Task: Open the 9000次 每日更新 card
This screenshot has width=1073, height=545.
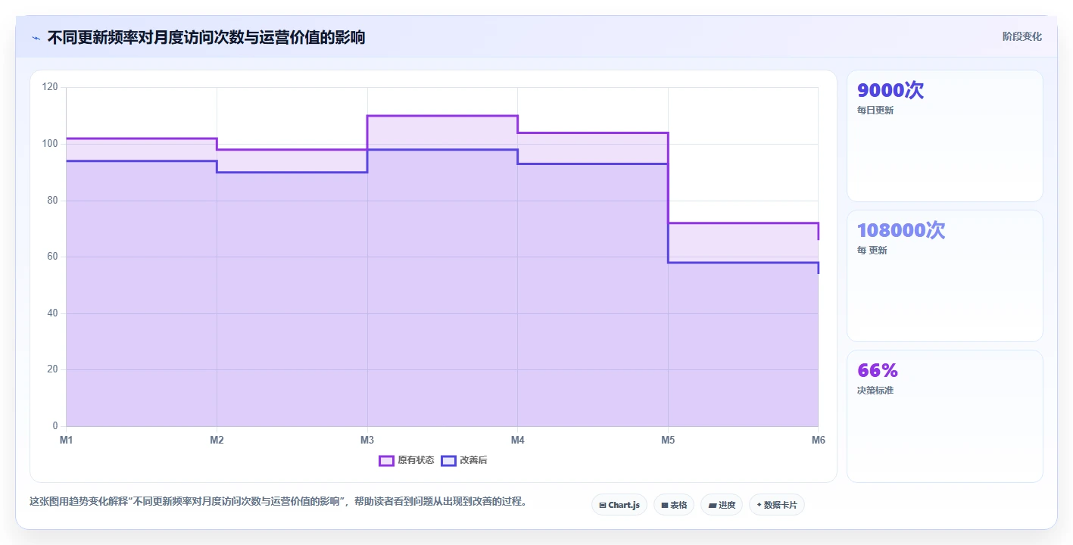Action: [945, 136]
